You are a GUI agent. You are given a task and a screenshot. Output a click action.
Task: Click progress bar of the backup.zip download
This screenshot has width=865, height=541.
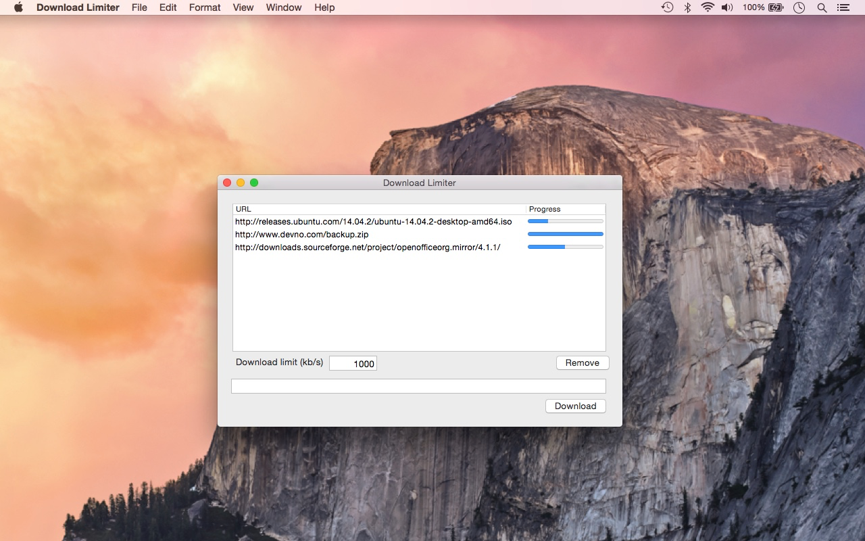pyautogui.click(x=566, y=234)
